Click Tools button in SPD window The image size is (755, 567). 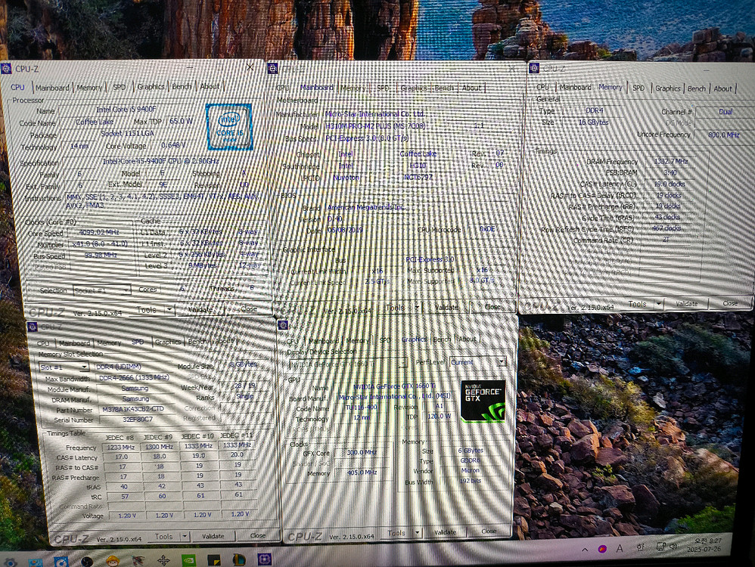pos(163,536)
